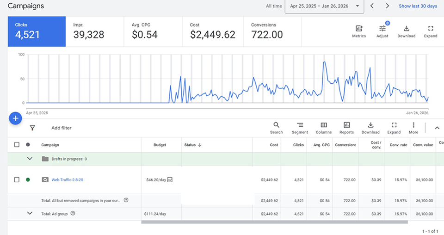Click the blue plus new campaign button
444x235 pixels.
click(x=16, y=118)
